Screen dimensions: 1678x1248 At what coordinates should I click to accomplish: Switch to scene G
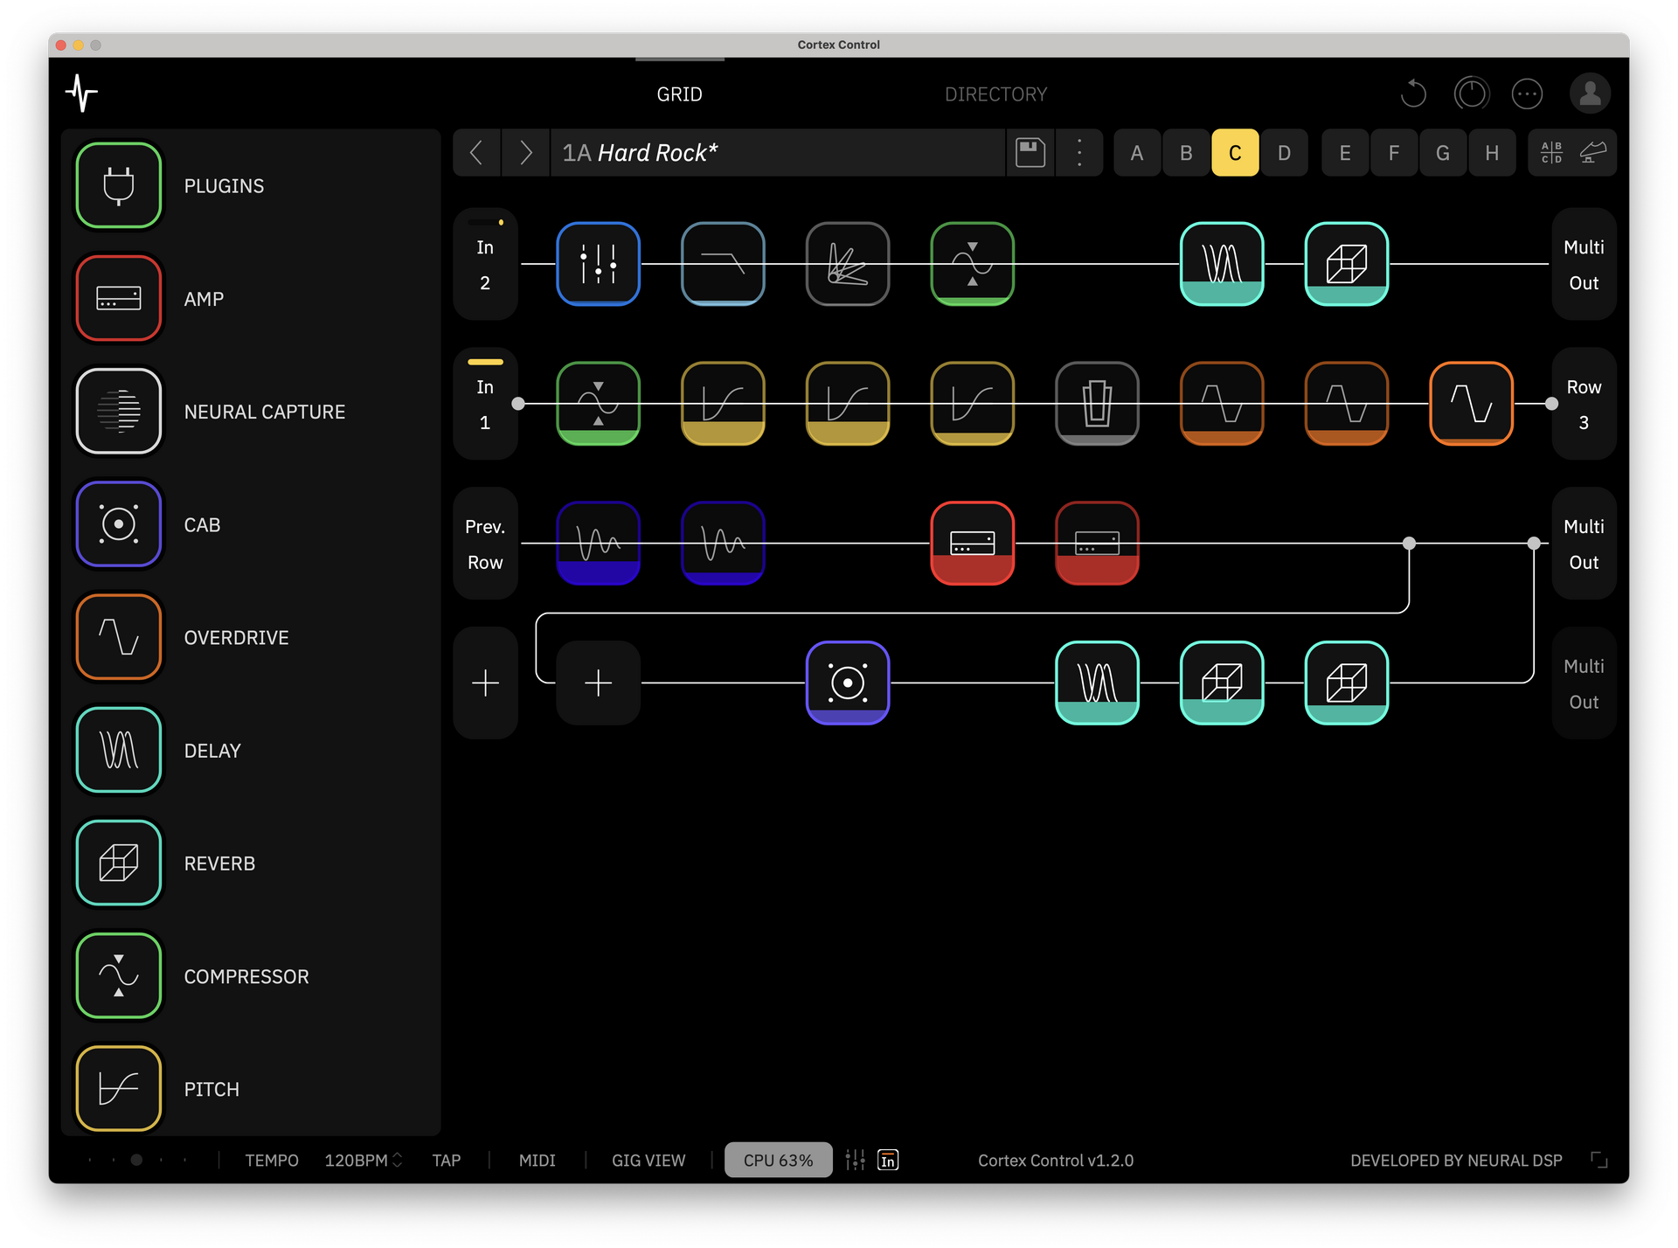1443,153
